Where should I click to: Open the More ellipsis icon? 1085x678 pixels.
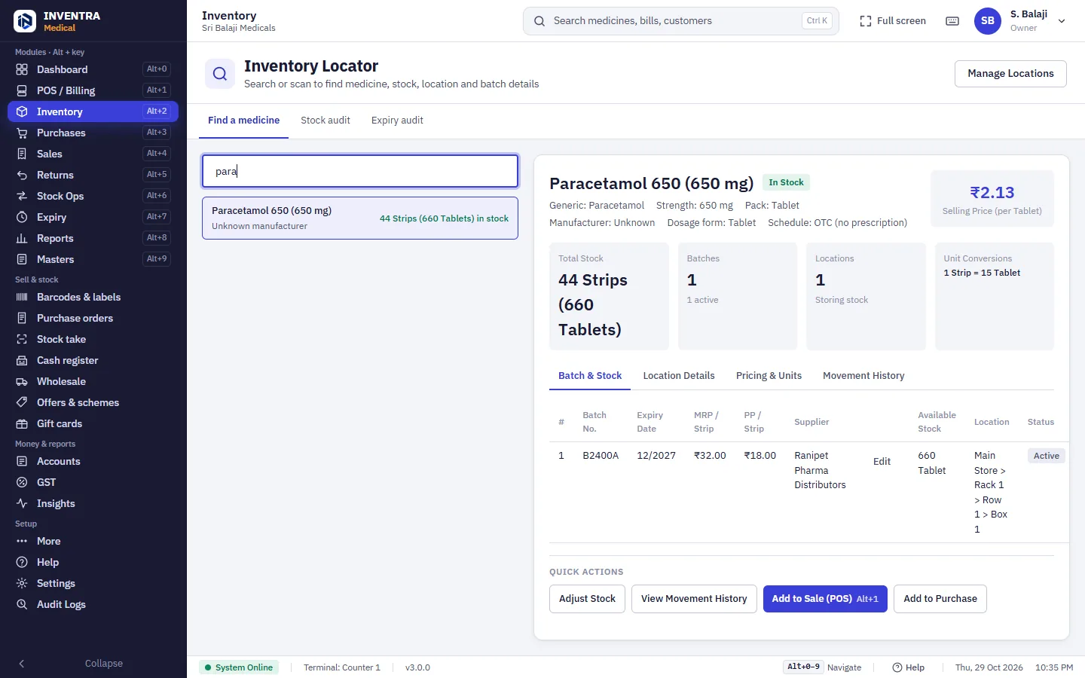tap(22, 541)
